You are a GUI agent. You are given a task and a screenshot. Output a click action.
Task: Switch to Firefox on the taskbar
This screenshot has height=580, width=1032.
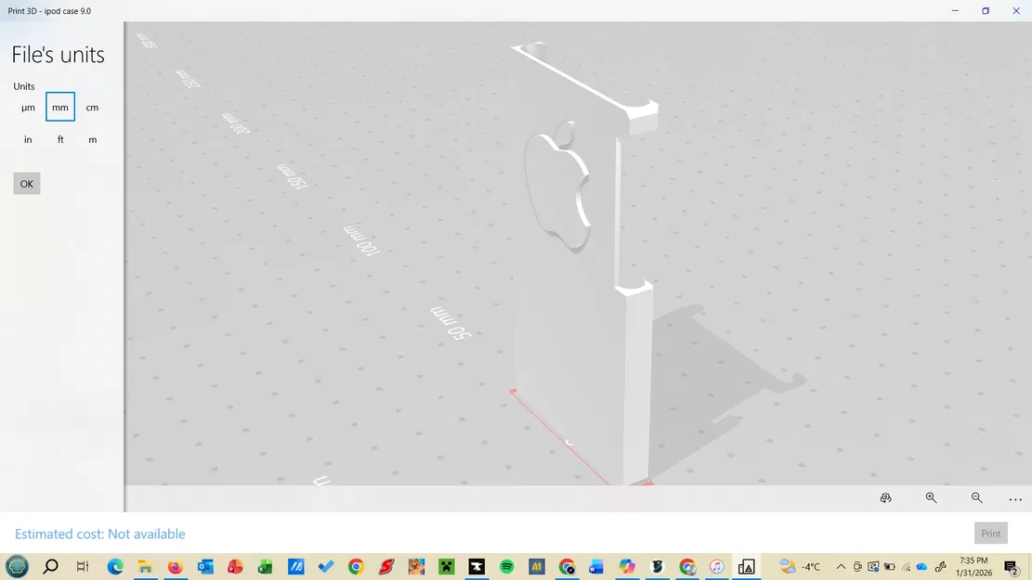pos(175,566)
